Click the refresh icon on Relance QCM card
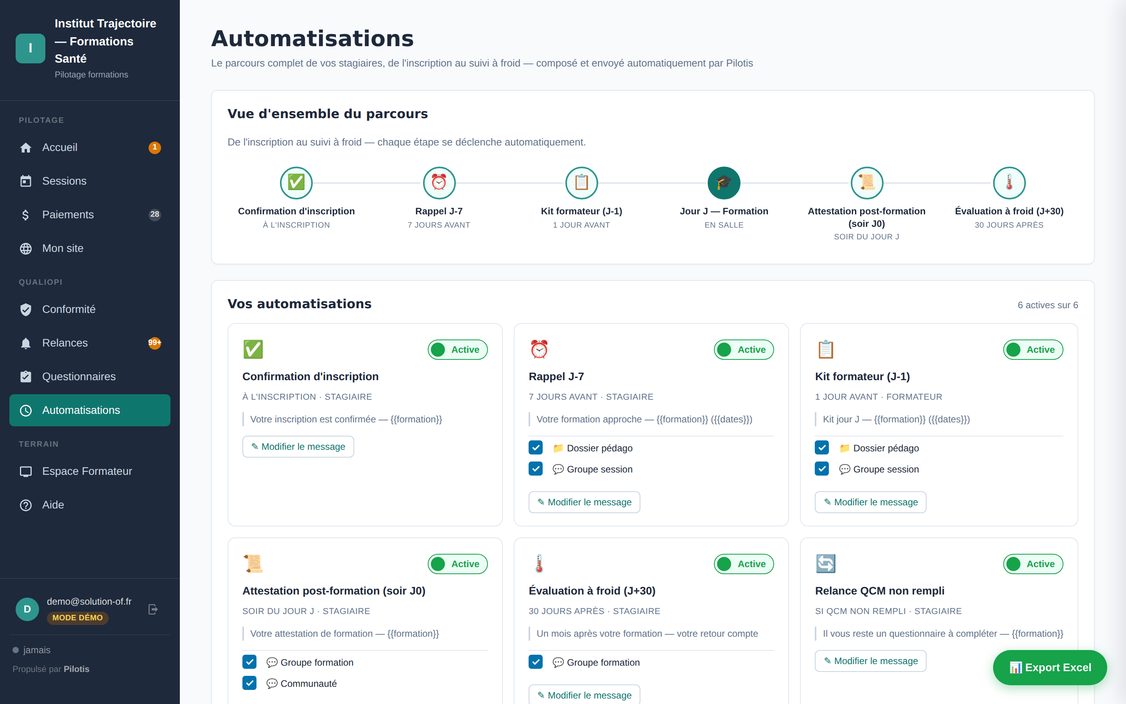Screen dimensions: 1126x704 (x=825, y=563)
